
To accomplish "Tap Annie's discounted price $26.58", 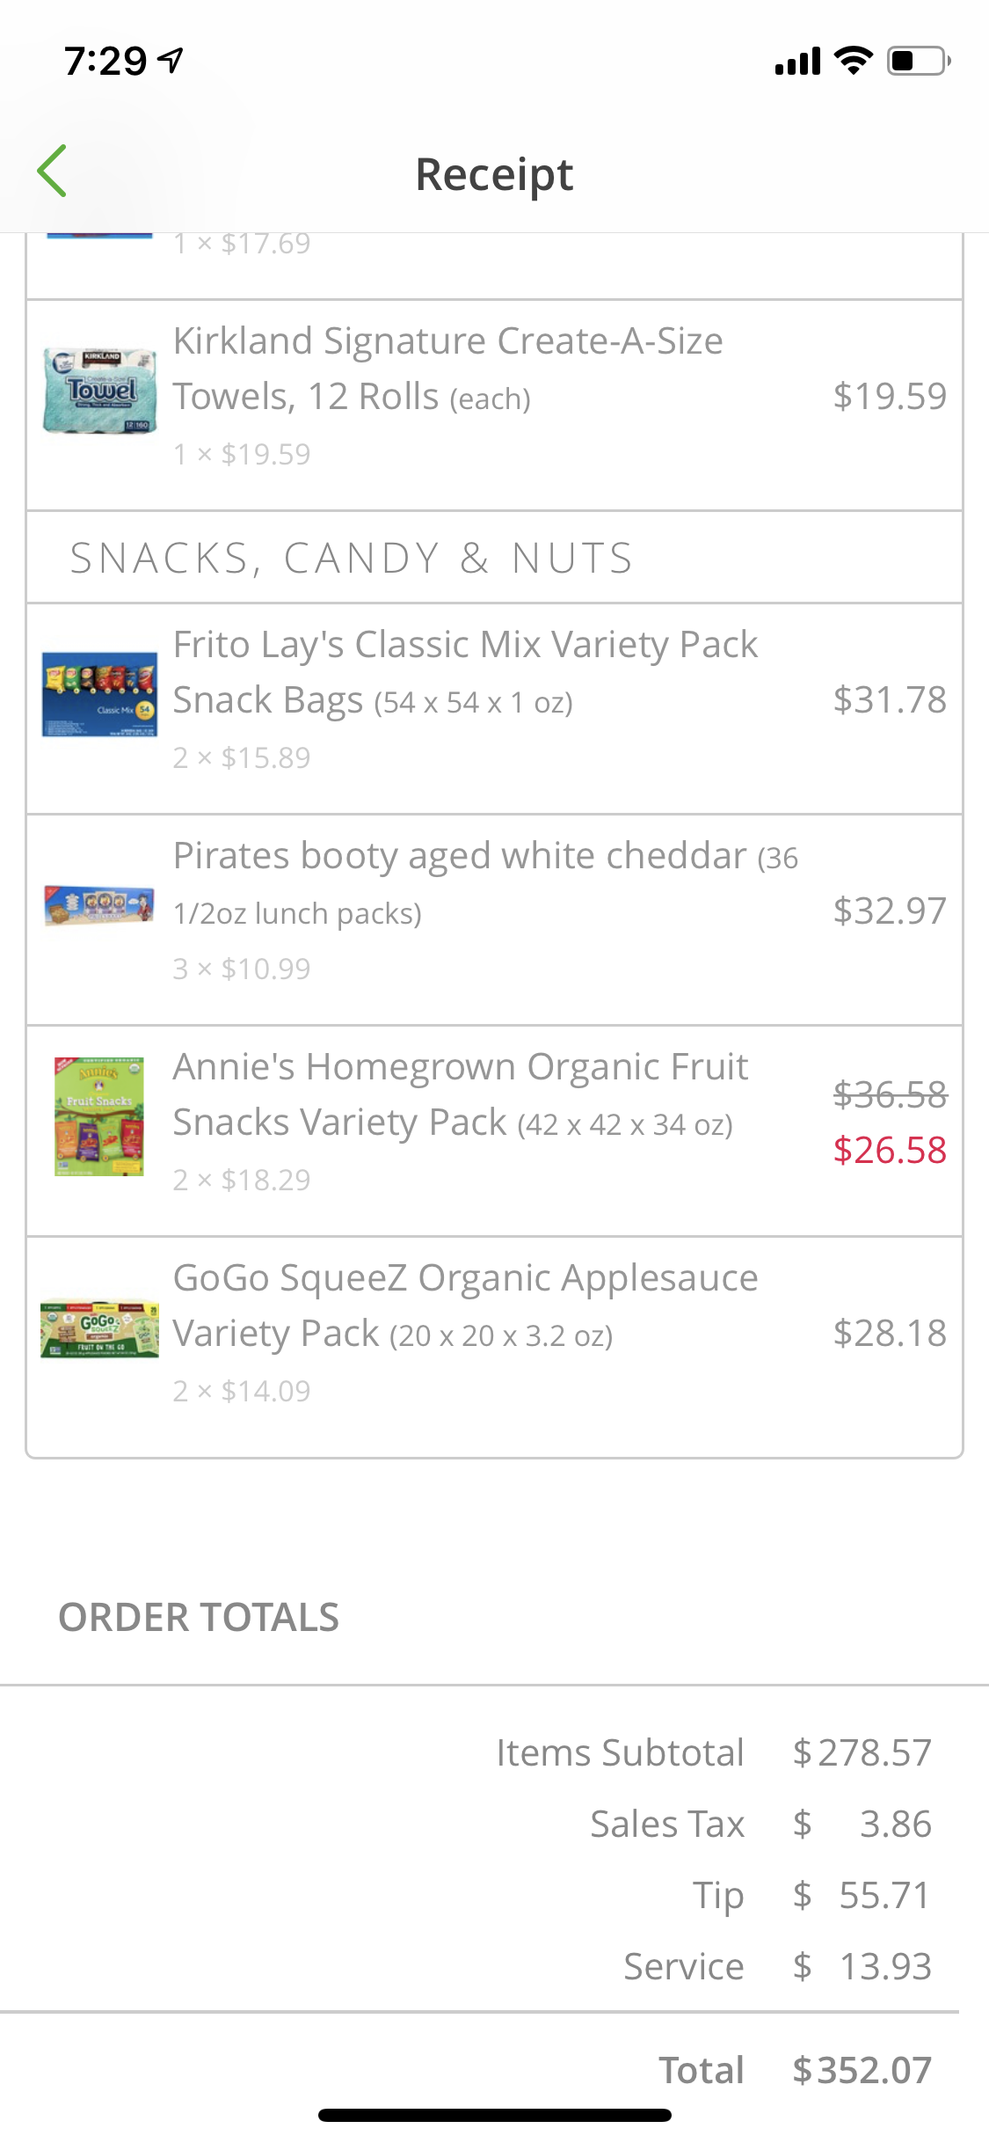I will [890, 1150].
